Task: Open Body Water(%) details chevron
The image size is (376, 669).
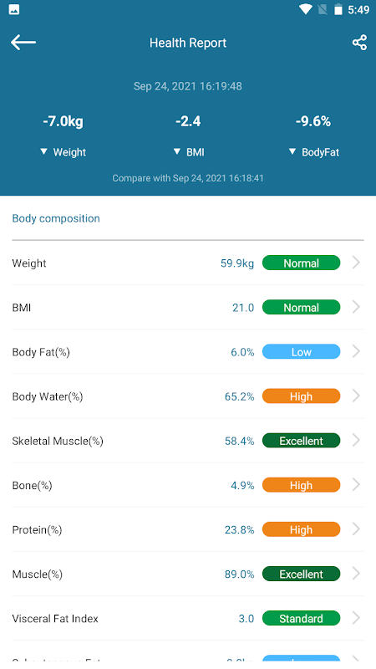Action: [357, 396]
